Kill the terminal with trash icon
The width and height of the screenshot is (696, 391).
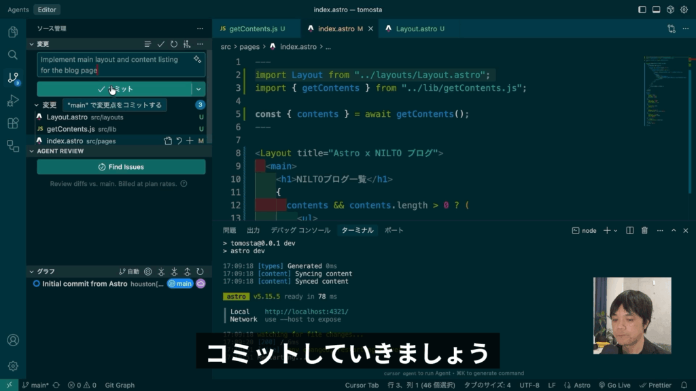click(x=644, y=231)
